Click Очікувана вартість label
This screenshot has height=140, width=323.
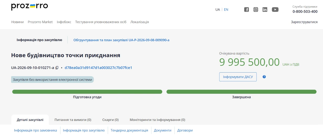point(234,53)
